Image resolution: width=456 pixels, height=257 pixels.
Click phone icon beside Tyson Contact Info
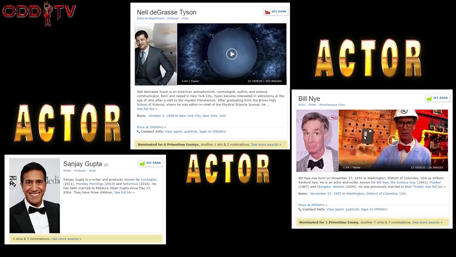[x=139, y=131]
